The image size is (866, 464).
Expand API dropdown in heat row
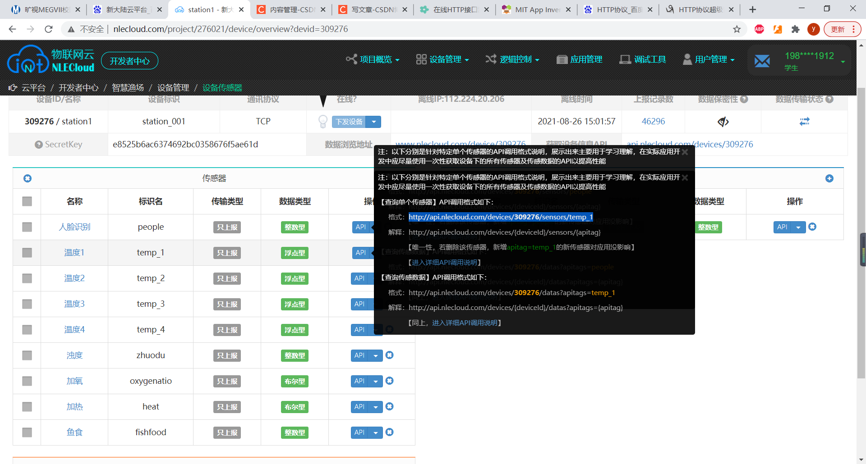coord(376,407)
